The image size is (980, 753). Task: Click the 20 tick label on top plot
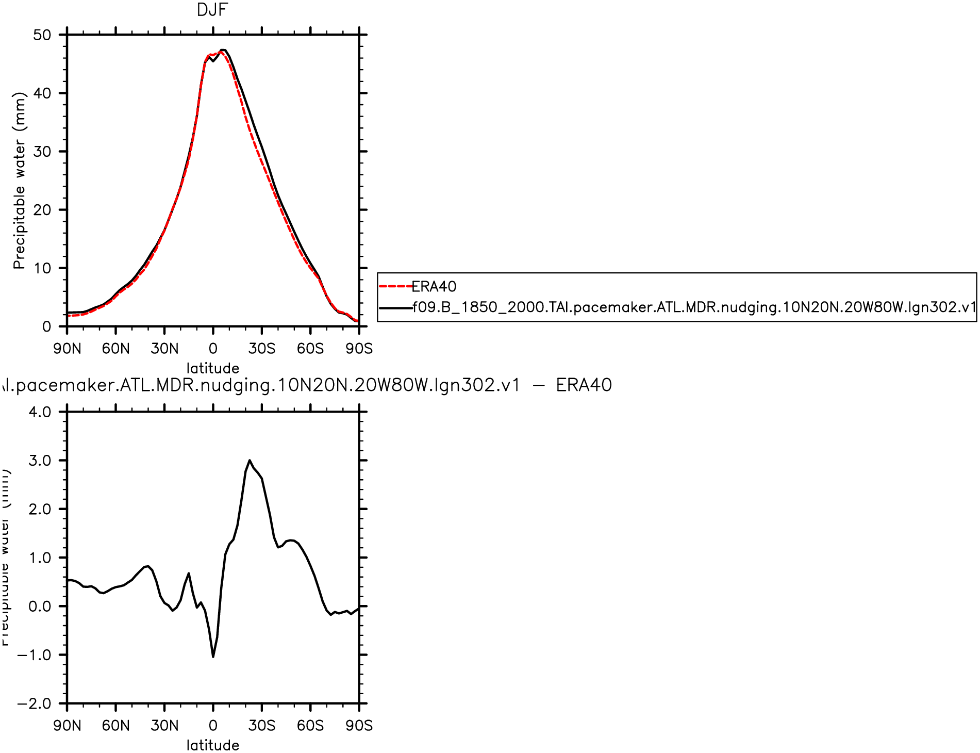pos(42,210)
